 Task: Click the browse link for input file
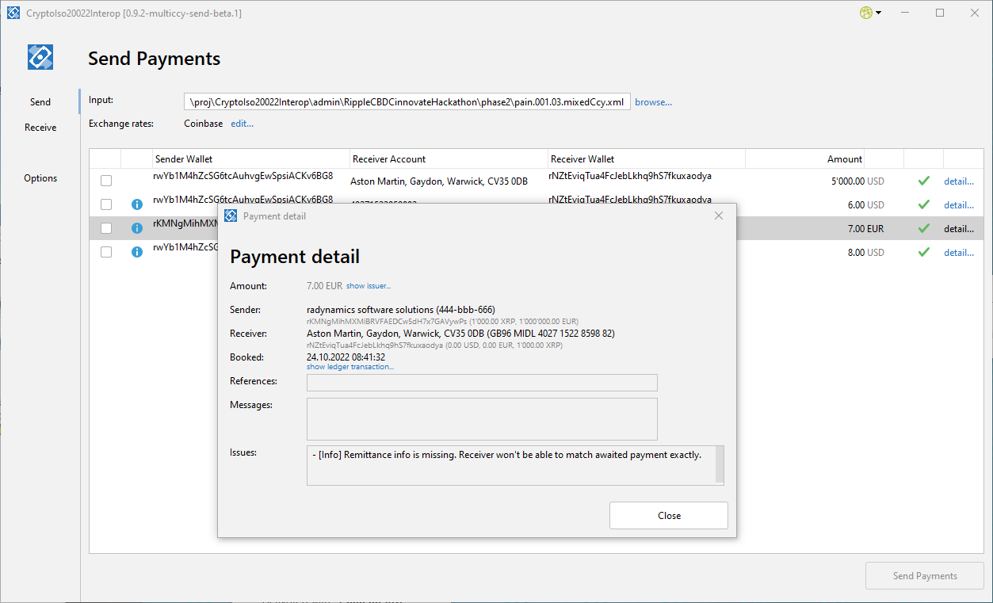(652, 101)
